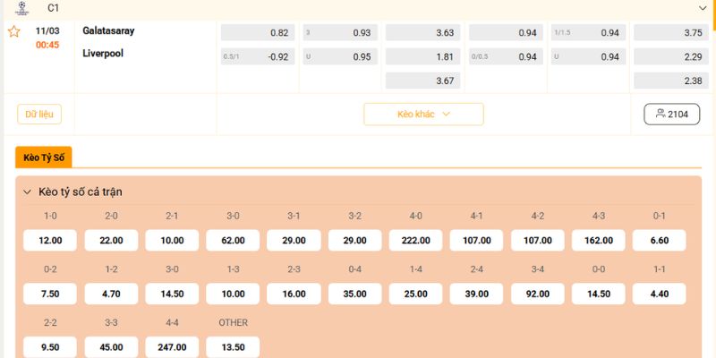Viewport: 716px width, 358px height.
Task: Choose 1X2 odds 3.63 for Galatasaray
Action: [x=422, y=33]
